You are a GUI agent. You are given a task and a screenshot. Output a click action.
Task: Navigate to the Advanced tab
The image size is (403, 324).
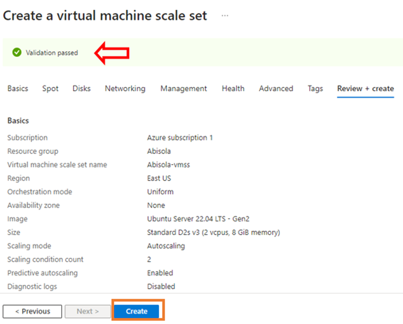tap(276, 89)
